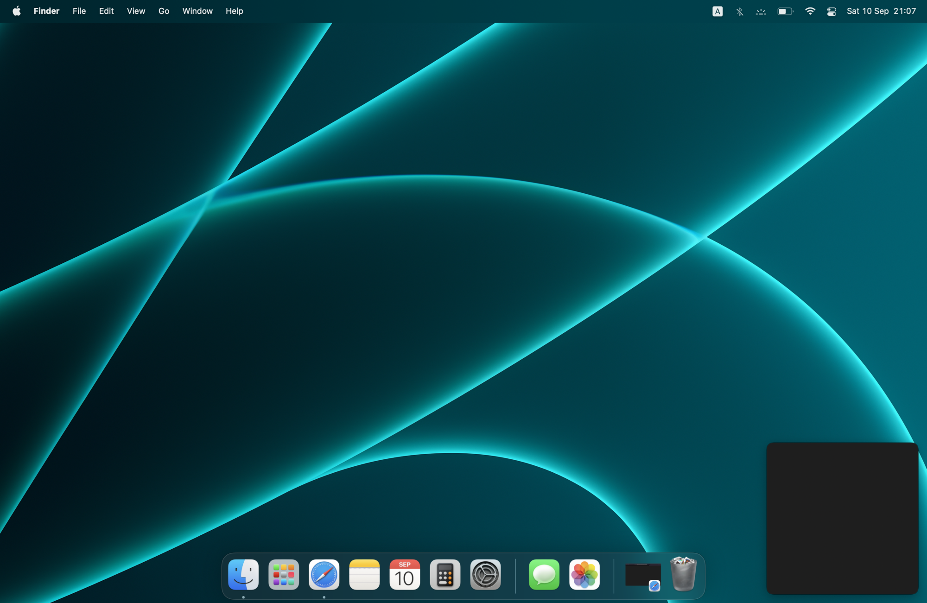The image size is (927, 603).
Task: Open the View menu
Action: pyautogui.click(x=136, y=11)
